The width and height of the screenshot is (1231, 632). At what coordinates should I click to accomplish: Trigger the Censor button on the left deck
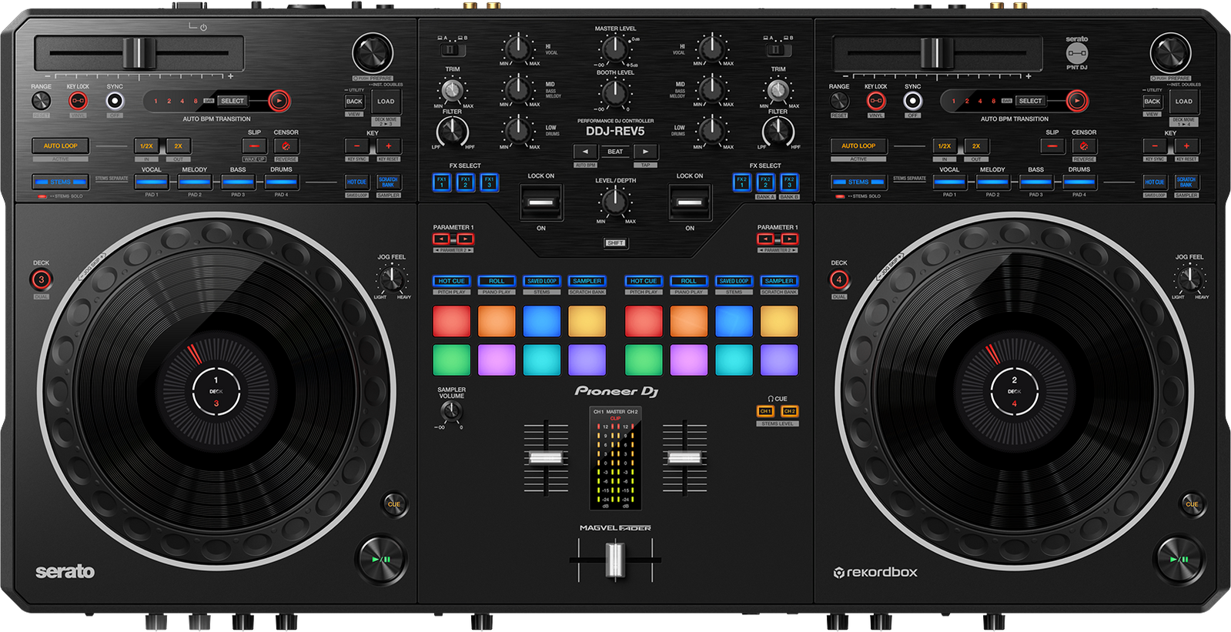pos(286,145)
